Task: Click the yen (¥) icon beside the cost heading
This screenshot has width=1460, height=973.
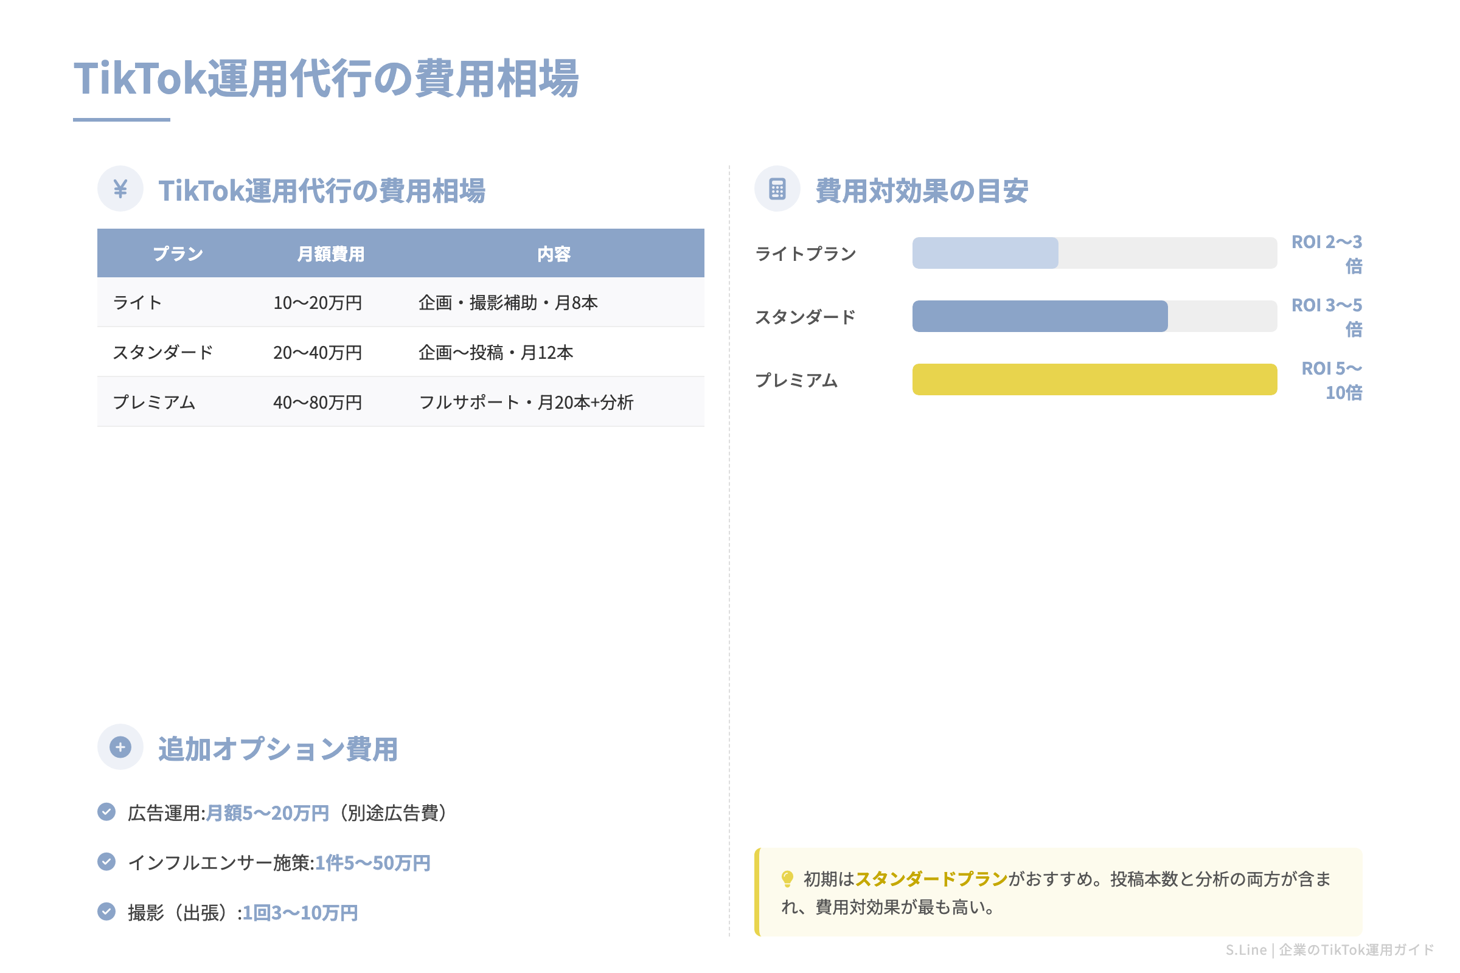Action: pyautogui.click(x=120, y=189)
